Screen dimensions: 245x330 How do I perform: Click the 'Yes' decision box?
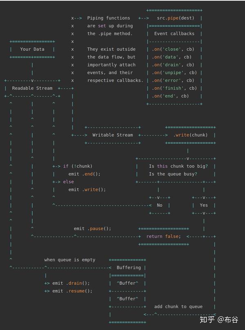[x=204, y=205]
